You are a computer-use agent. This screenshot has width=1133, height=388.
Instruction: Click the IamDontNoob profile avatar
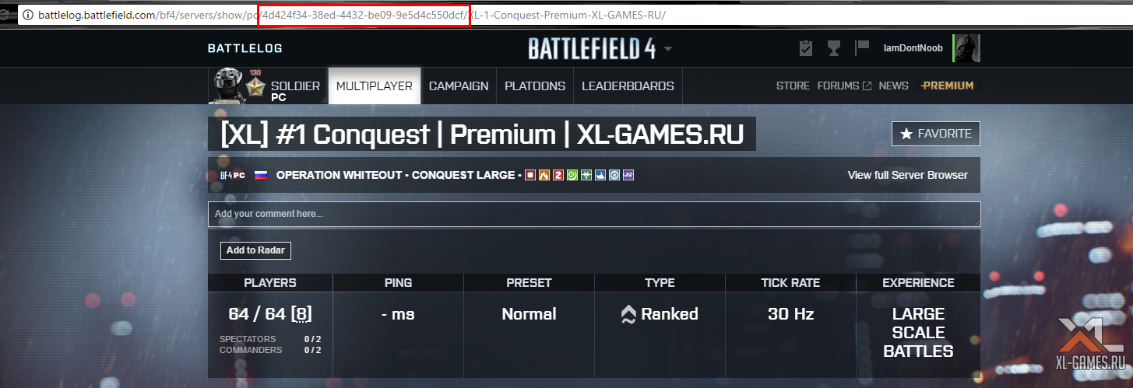point(966,48)
